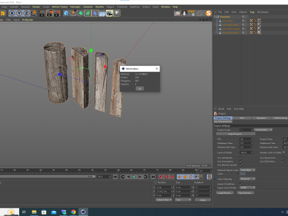Click the Light object icon

117,13
